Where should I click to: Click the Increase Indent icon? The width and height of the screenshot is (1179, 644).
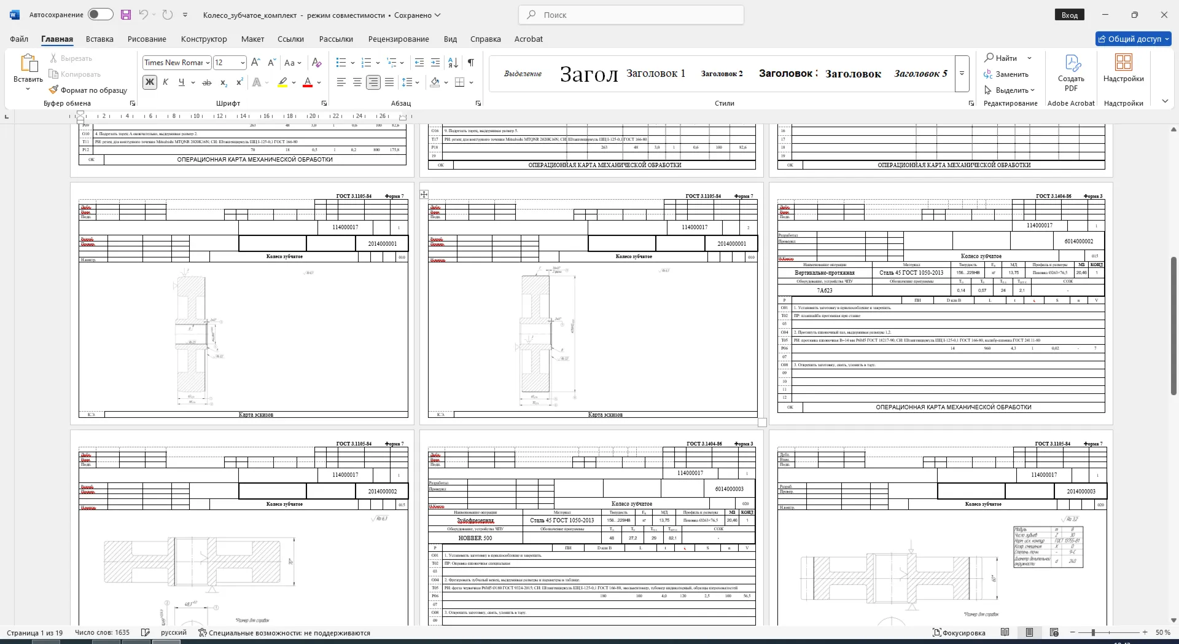click(435, 63)
